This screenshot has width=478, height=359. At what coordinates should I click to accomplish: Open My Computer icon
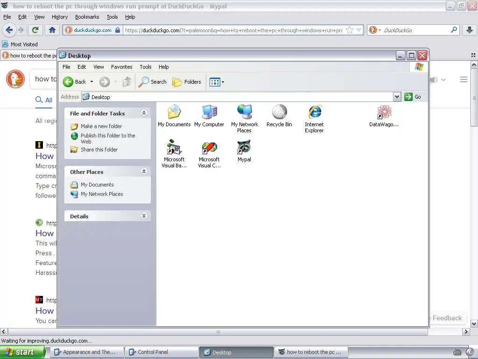[209, 116]
